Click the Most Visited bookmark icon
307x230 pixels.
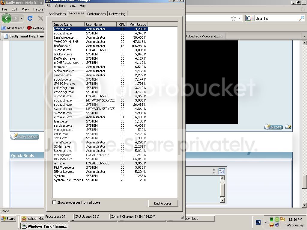[4, 28]
